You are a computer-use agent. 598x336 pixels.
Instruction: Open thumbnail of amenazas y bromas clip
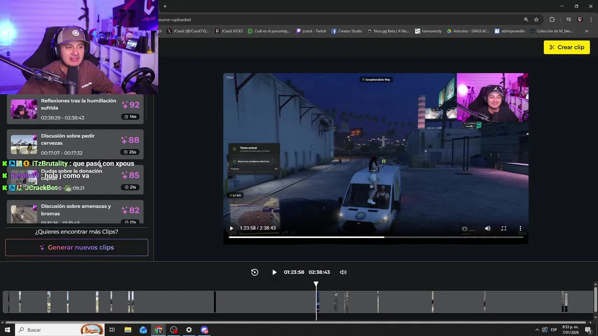pyautogui.click(x=24, y=214)
